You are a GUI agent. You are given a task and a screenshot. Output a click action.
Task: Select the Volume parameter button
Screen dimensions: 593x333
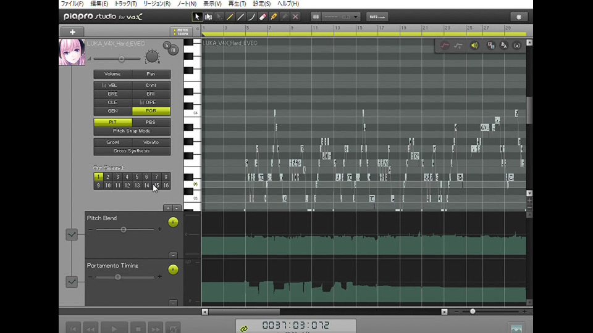pos(112,74)
